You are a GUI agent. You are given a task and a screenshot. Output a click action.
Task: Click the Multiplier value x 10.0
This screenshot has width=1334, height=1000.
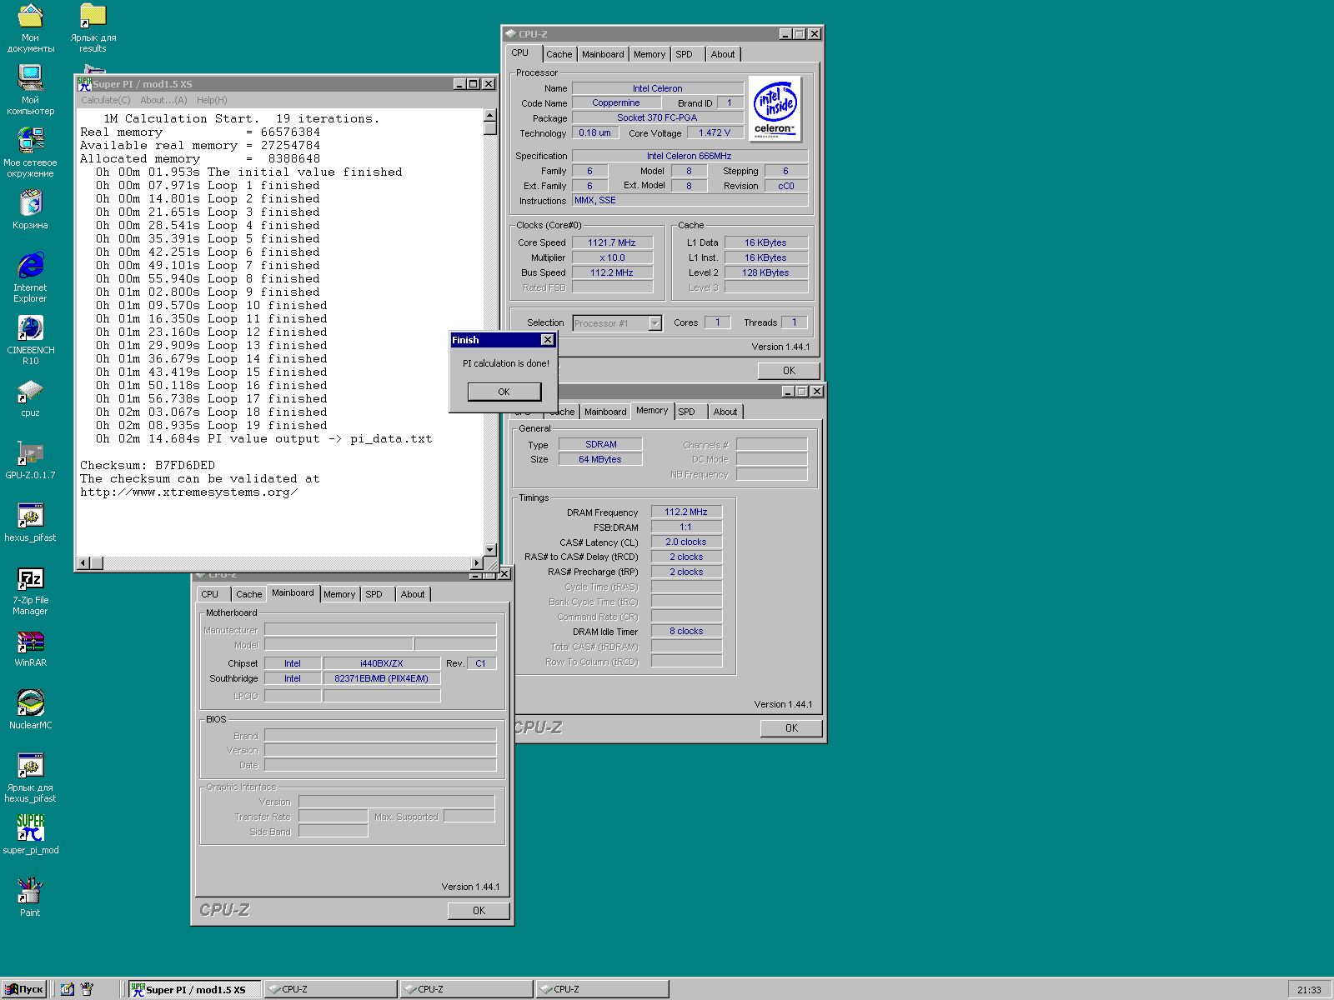point(612,257)
